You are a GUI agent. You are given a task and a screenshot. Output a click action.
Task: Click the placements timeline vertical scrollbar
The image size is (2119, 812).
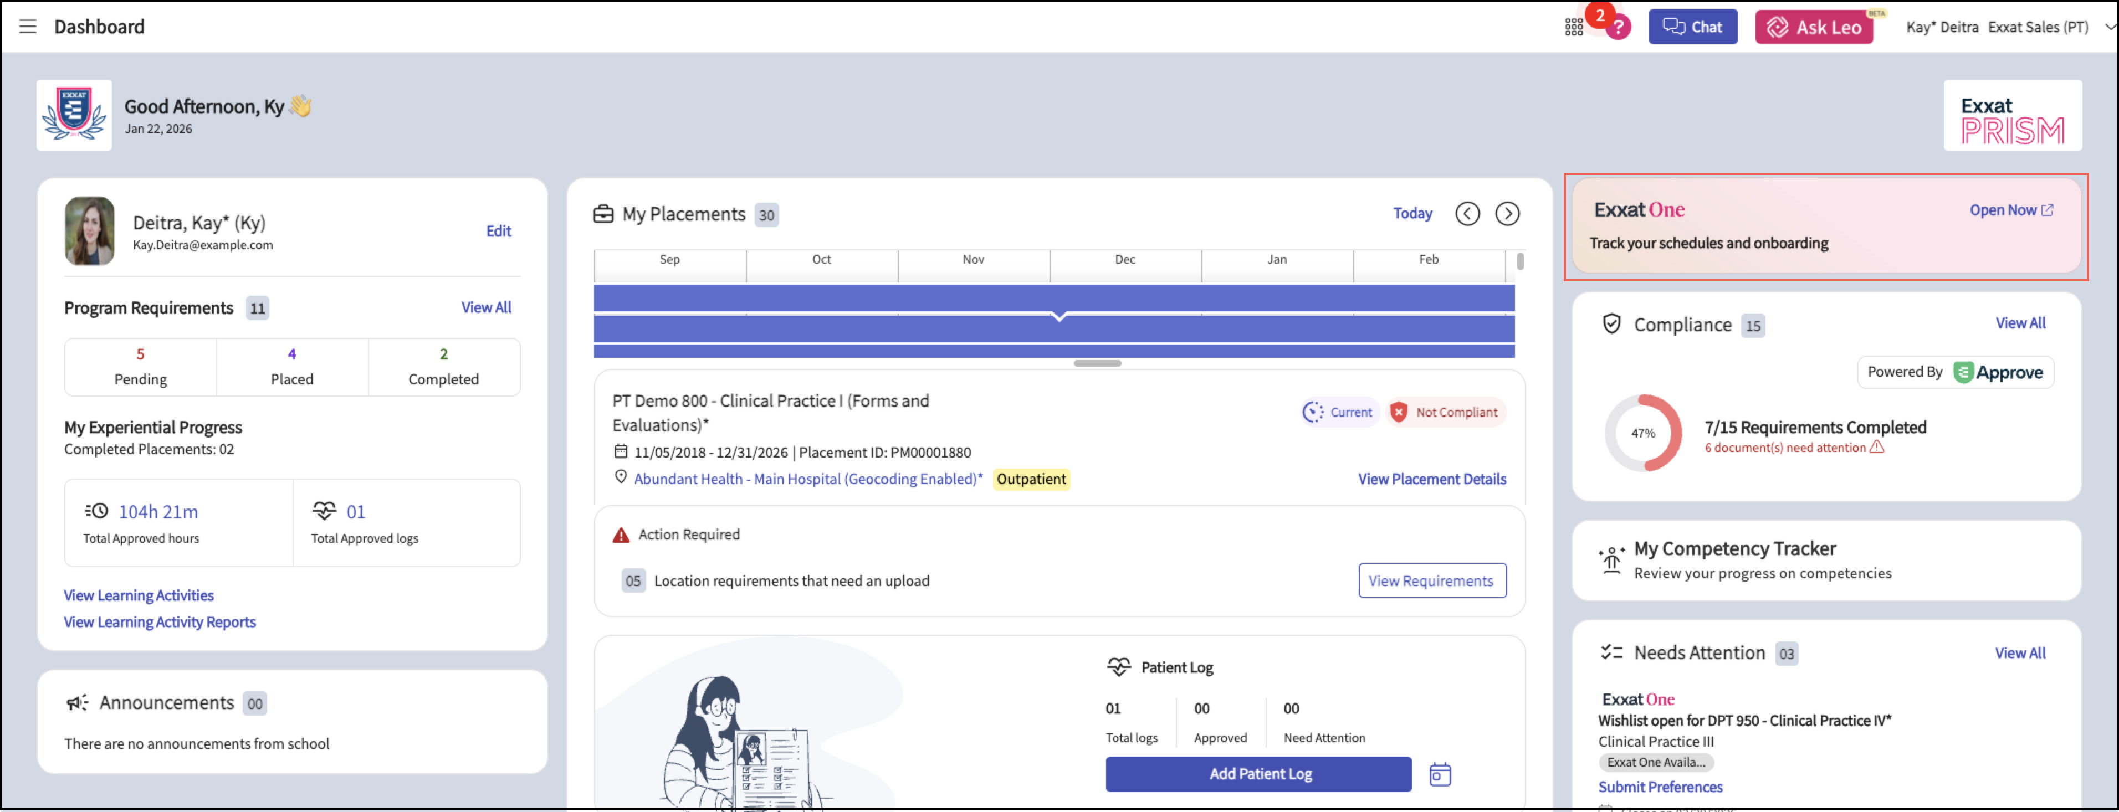(1520, 262)
